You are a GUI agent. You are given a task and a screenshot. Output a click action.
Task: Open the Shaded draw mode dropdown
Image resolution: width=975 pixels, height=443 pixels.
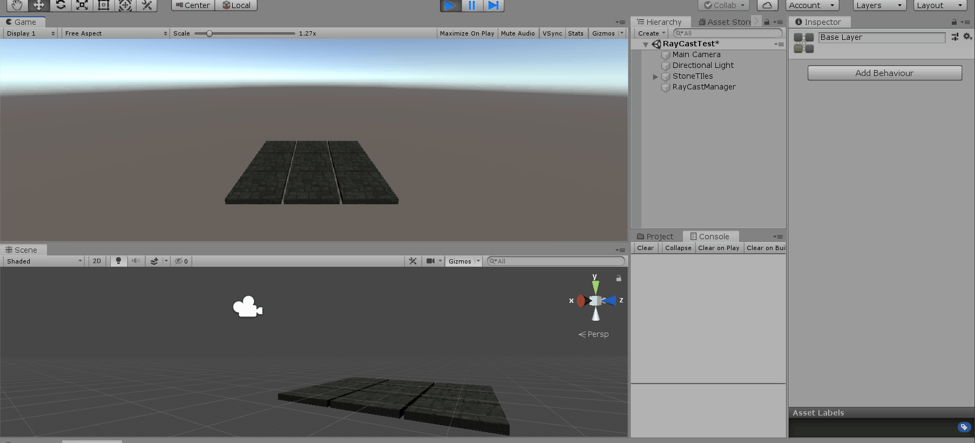44,261
